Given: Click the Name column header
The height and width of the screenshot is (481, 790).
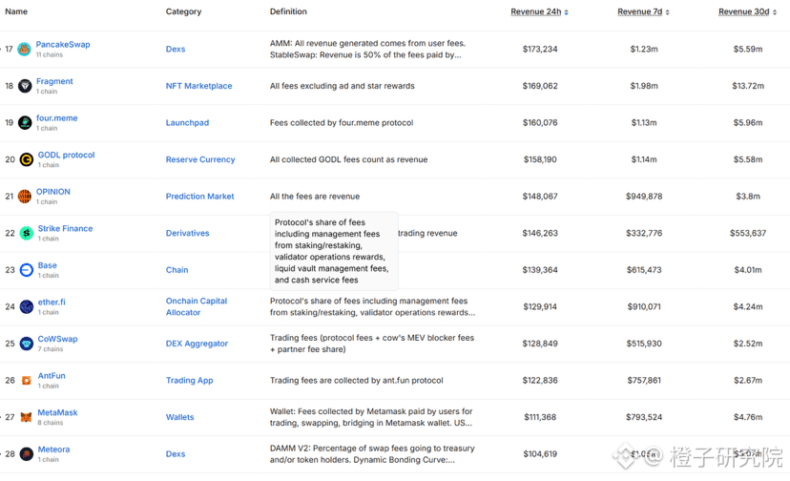Looking at the screenshot, I should (16, 12).
